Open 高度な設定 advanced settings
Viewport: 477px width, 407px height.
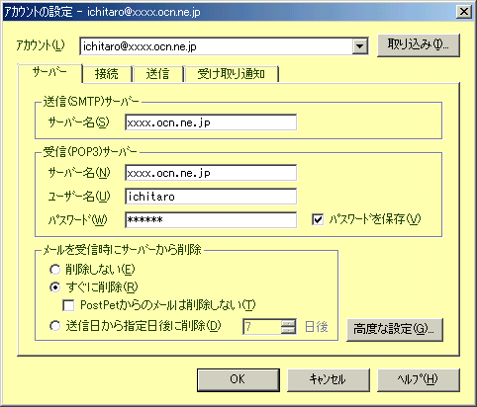click(394, 329)
